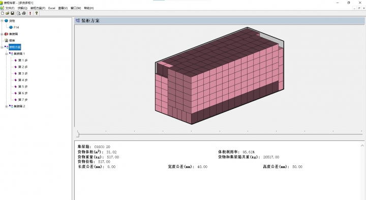Image resolution: width=366 pixels, height=200 pixels.
Task: Select step 第 3 步
Action: 23,73
